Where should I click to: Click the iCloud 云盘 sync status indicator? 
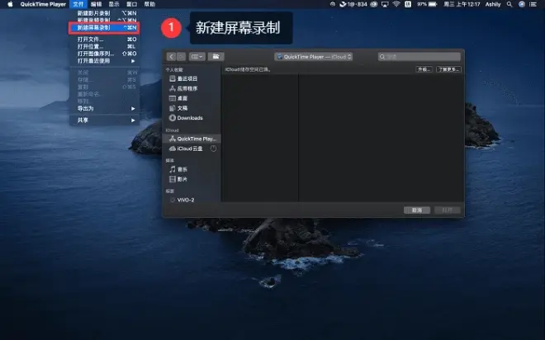pos(213,149)
